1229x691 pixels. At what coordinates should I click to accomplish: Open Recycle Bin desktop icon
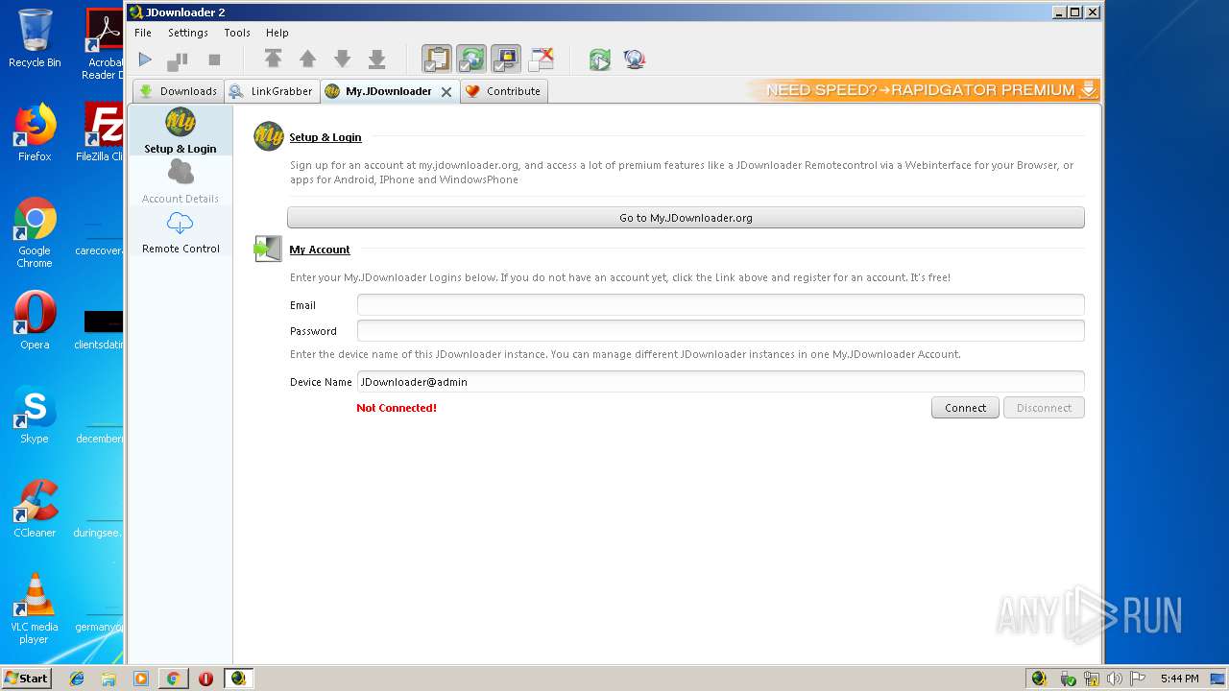point(35,38)
